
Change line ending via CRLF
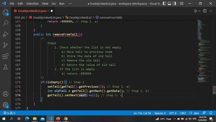[x=183, y=113]
